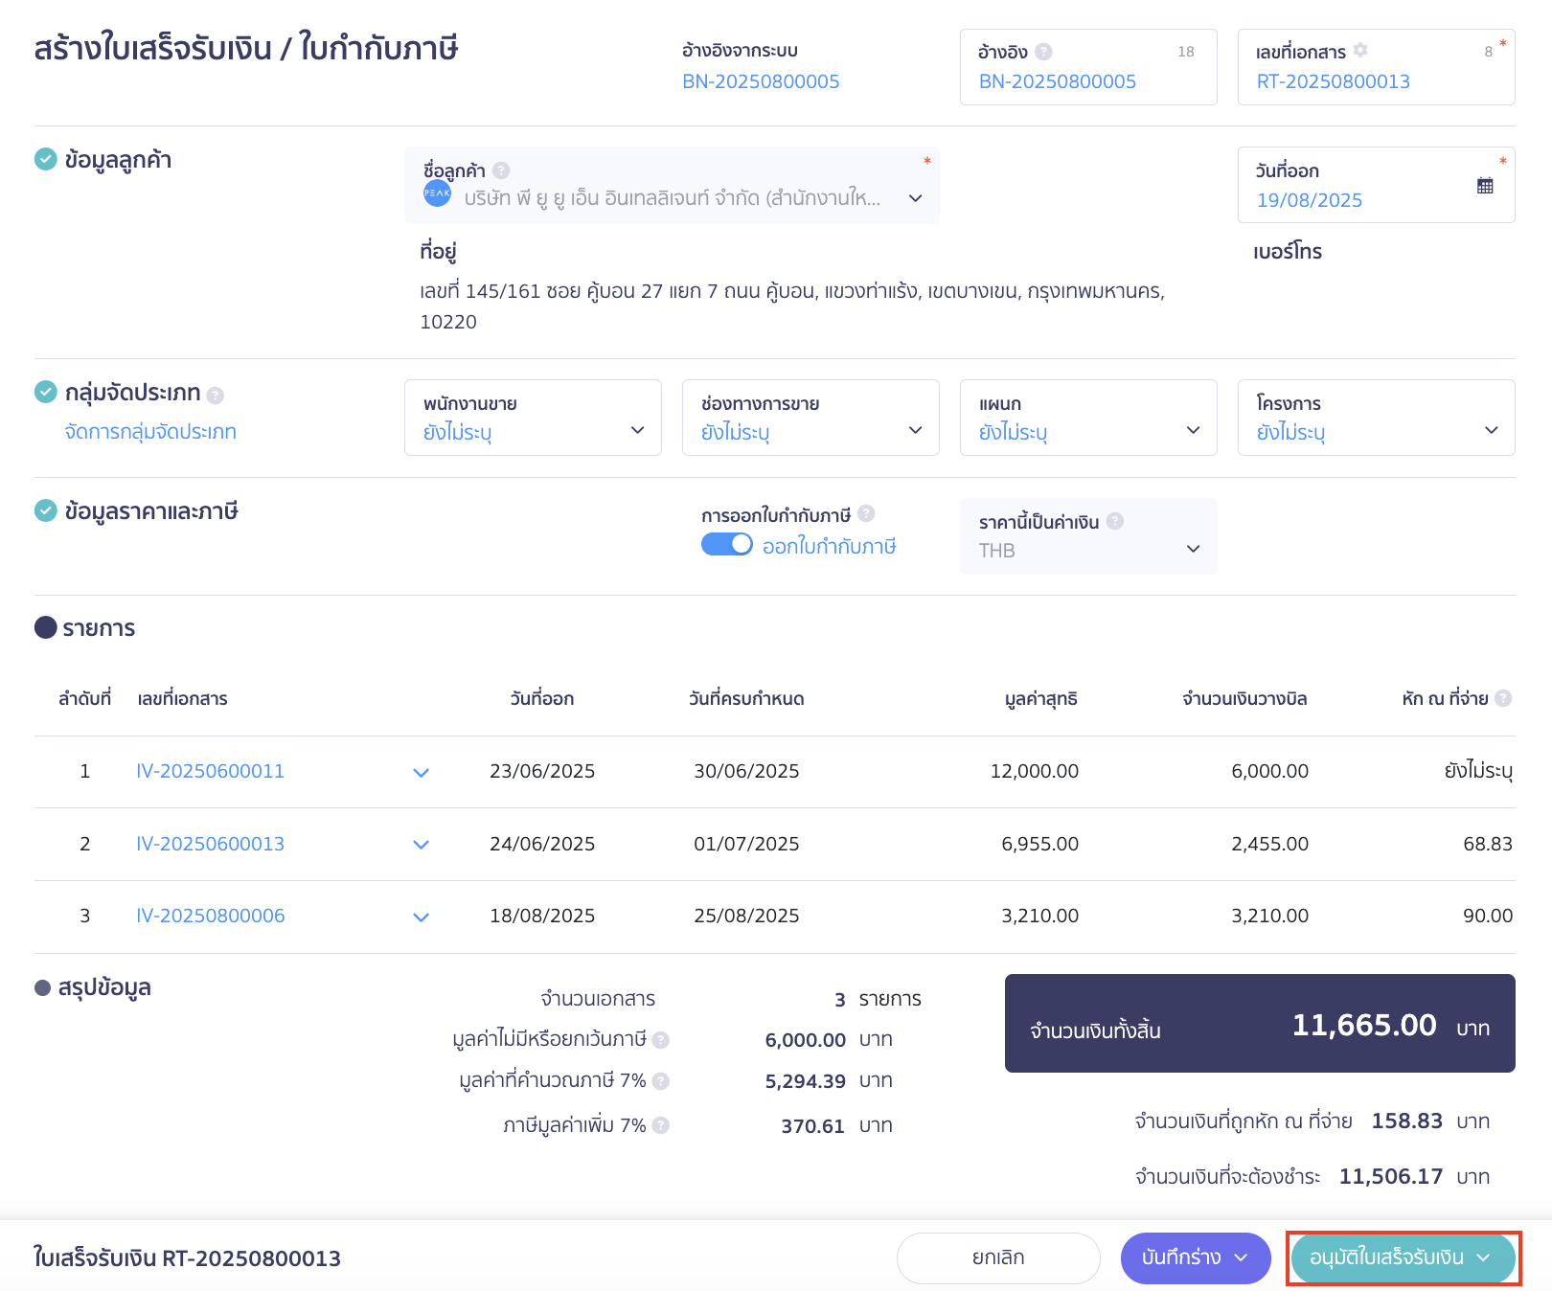Click help icon next to กลุ่มจัดประเภท heading
The height and width of the screenshot is (1291, 1552).
coord(216,393)
